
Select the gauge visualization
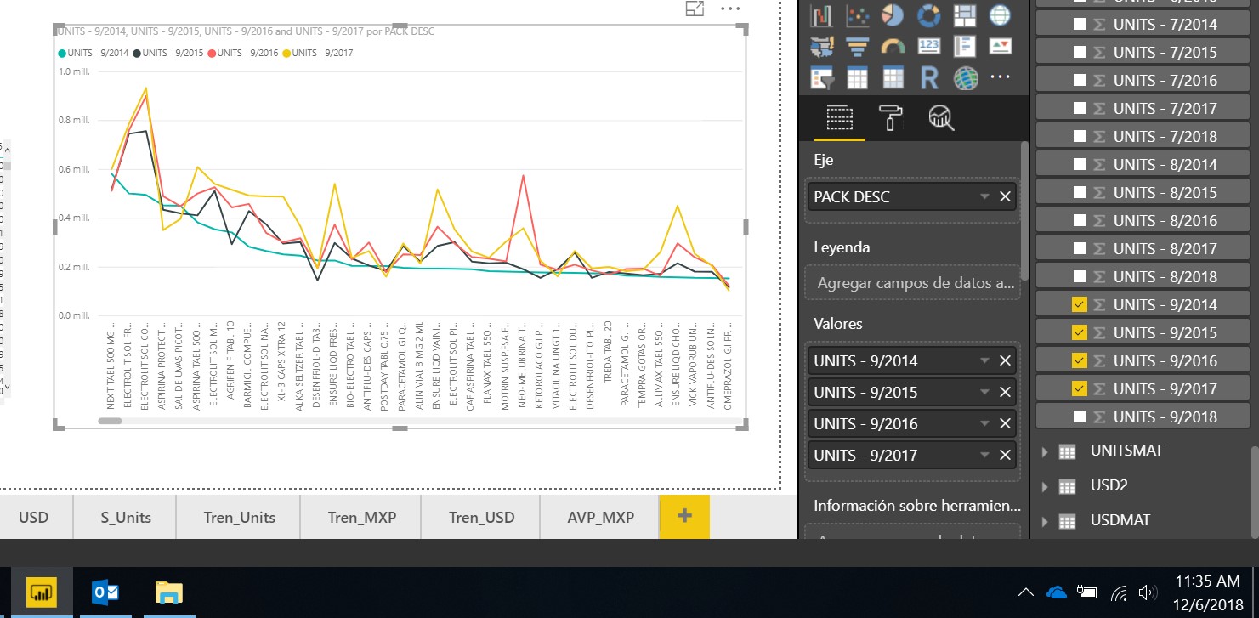click(893, 47)
